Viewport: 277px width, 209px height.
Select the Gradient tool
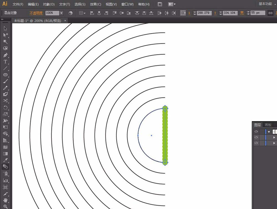pyautogui.click(x=5, y=154)
